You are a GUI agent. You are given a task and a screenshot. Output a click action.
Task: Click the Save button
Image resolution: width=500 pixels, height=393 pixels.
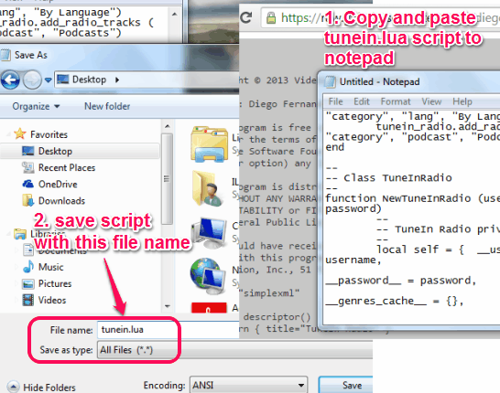tap(345, 385)
